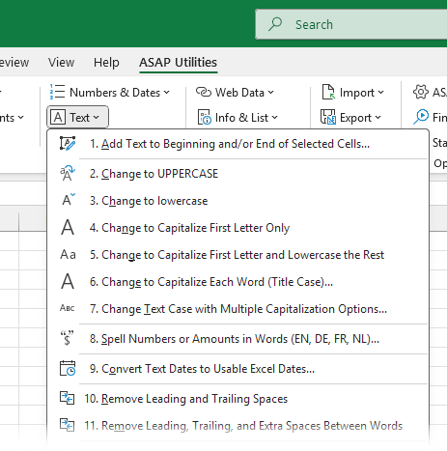Click the Numbers & Dates list icon
Screen dimensions: 447x451
57,92
